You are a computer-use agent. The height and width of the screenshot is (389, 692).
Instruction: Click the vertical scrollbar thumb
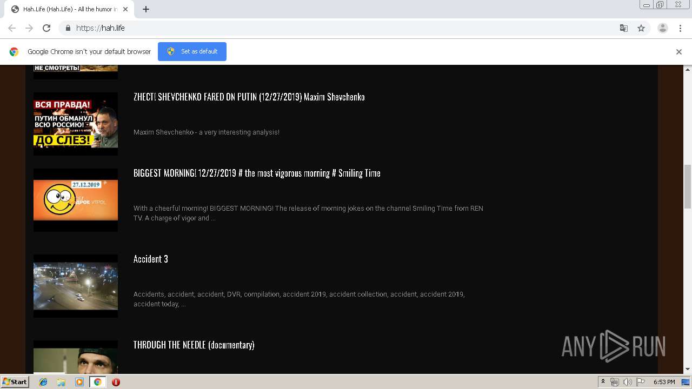tap(688, 186)
